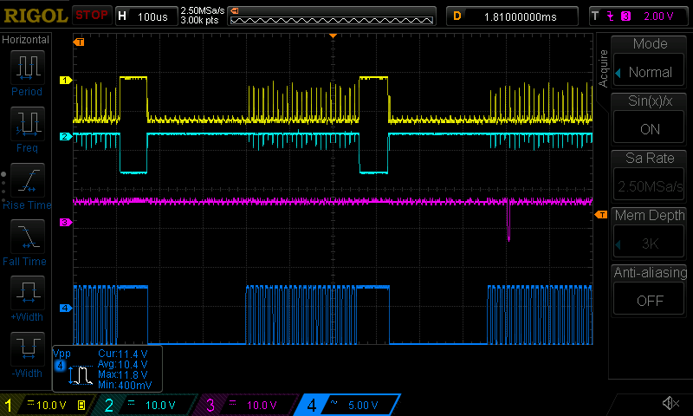Select the active channel 4 5.00 V tab
This screenshot has width=693, height=416.
[347, 405]
